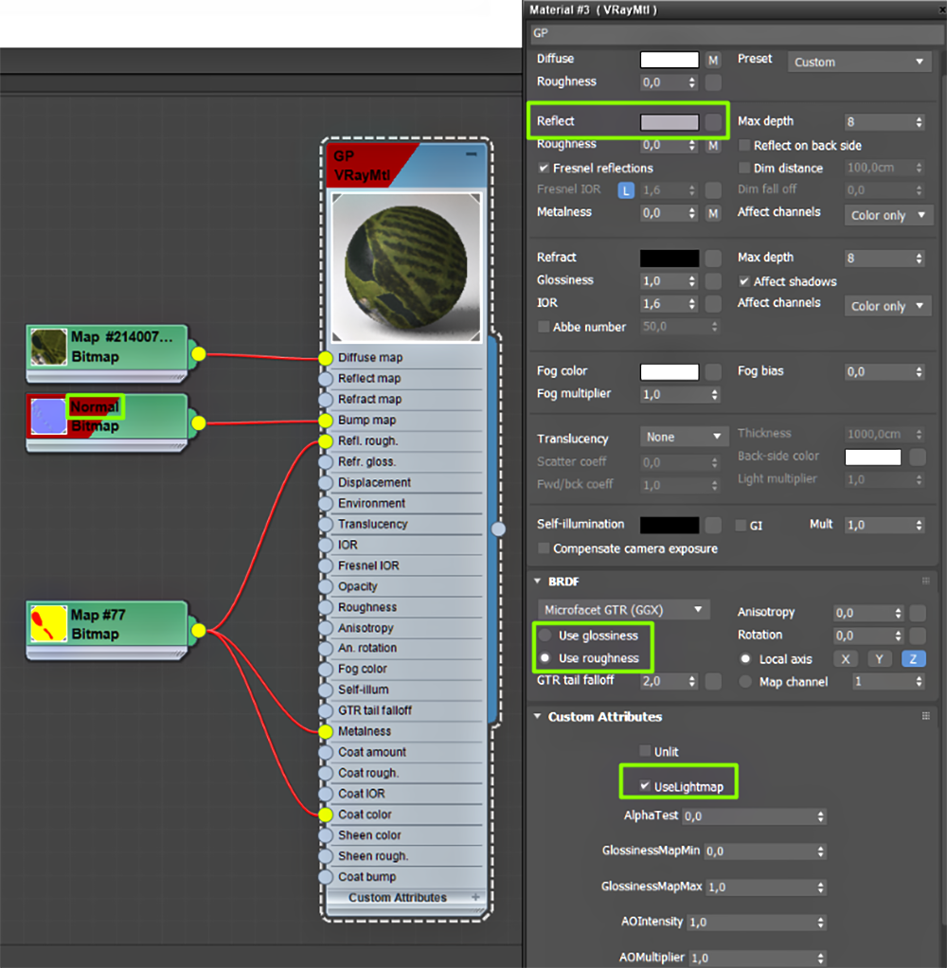Click the Self-illumination map slot button
Screen dimensions: 947x968
point(713,525)
